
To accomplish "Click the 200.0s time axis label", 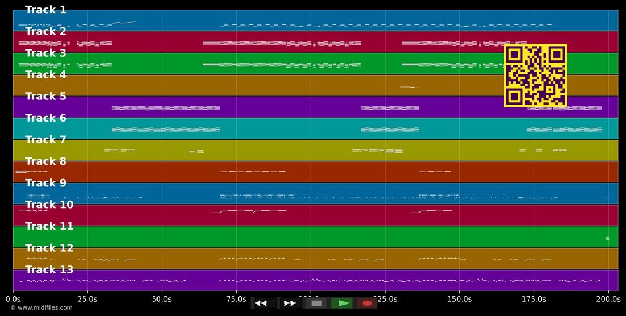I will (608, 299).
